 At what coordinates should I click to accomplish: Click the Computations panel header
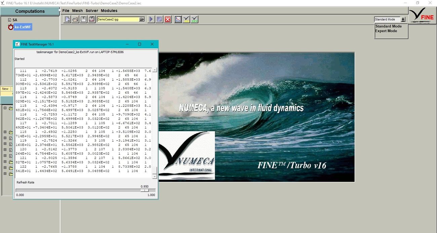coord(30,11)
